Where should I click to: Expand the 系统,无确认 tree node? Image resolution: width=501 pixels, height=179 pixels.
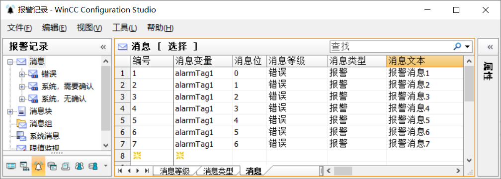tap(22, 98)
